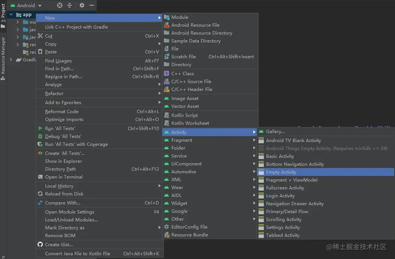Viewport: 395px width, 259px height.
Task: Click the EditorConfig File gear icon
Action: pos(166,227)
